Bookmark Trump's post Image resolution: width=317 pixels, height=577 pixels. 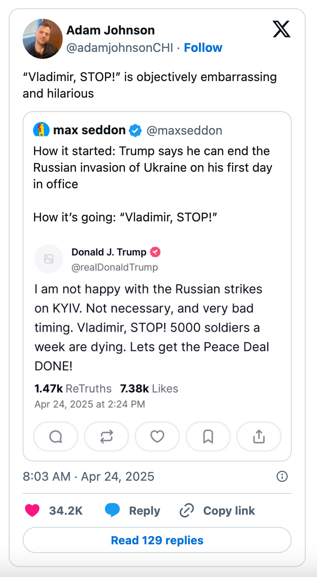pyautogui.click(x=208, y=436)
